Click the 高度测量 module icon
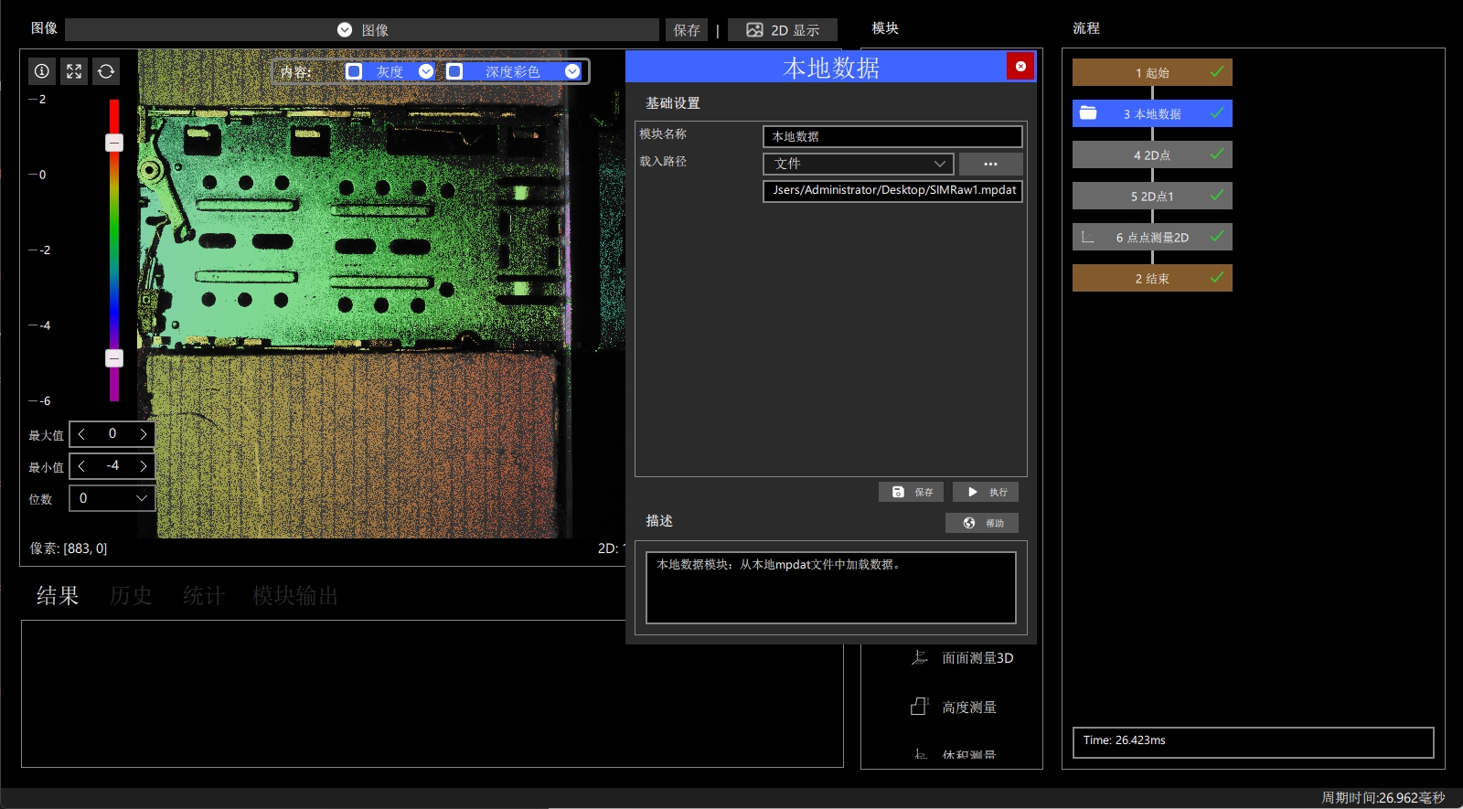This screenshot has height=809, width=1463. tap(920, 707)
